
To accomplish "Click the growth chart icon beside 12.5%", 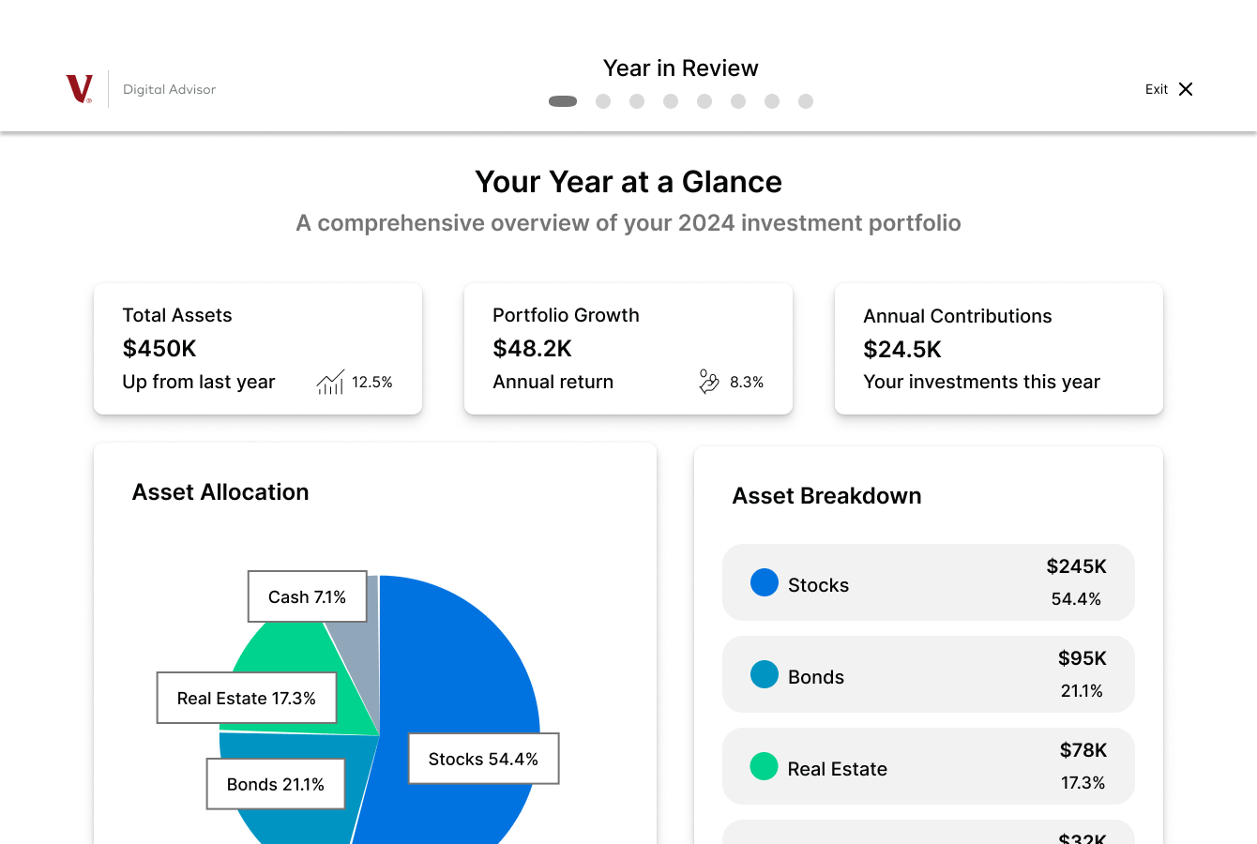I will (x=330, y=382).
